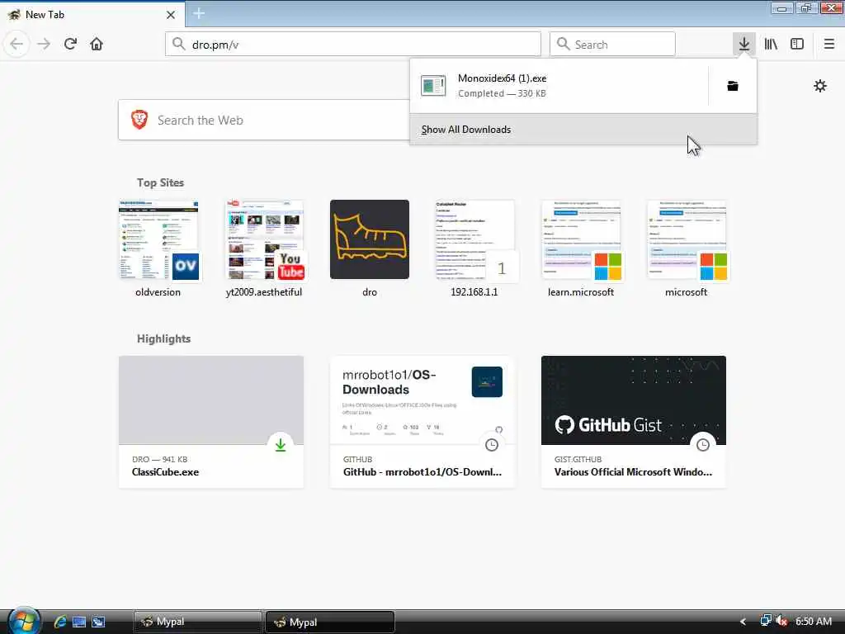Go forward with the forward arrow
This screenshot has height=634, width=845.
click(x=44, y=44)
